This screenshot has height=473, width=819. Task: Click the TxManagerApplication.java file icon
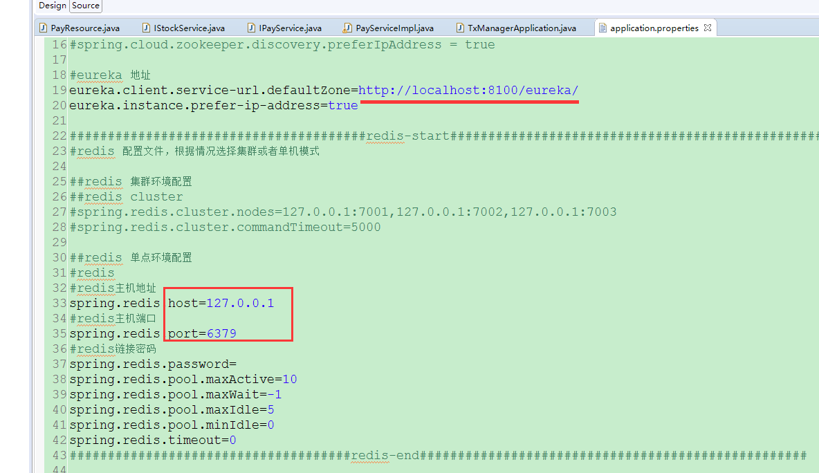[x=460, y=28]
